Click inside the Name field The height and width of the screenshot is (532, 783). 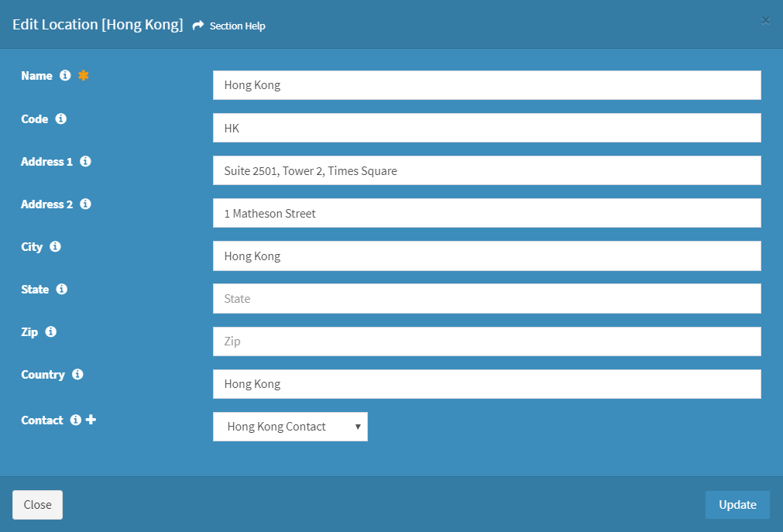point(486,84)
